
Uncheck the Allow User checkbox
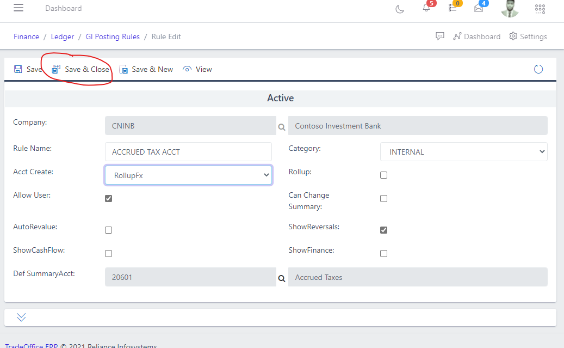tap(108, 198)
